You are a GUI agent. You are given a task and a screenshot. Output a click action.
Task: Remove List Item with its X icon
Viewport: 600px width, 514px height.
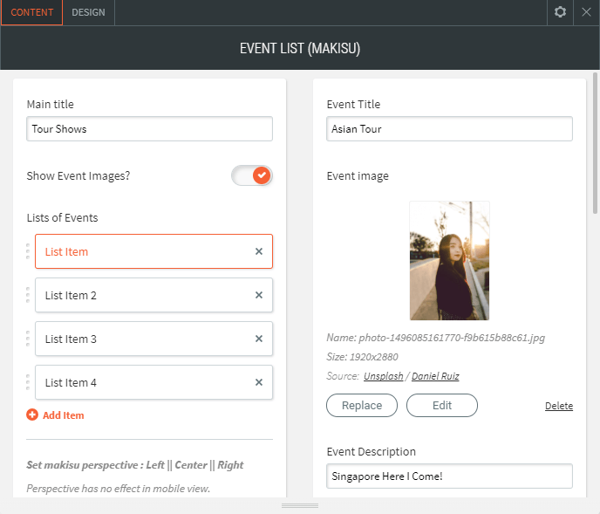pos(259,251)
